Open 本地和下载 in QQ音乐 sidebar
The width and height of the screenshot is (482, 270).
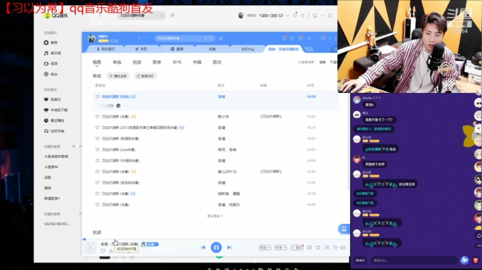pos(56,110)
